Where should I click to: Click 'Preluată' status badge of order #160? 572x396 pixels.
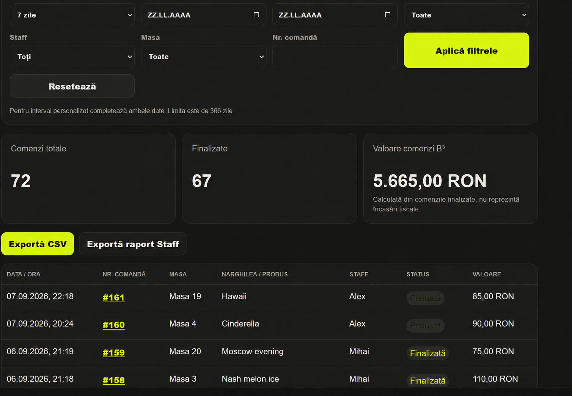425,326
